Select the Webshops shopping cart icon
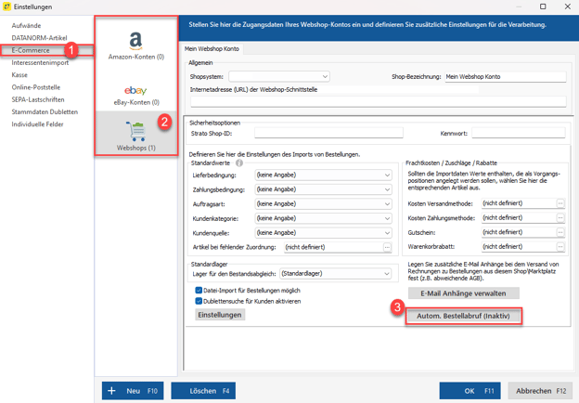 click(x=135, y=131)
